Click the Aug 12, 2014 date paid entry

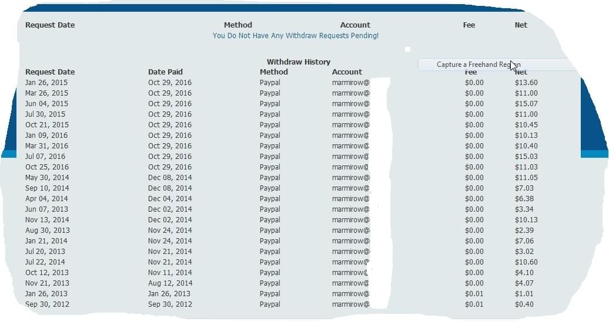coord(170,283)
